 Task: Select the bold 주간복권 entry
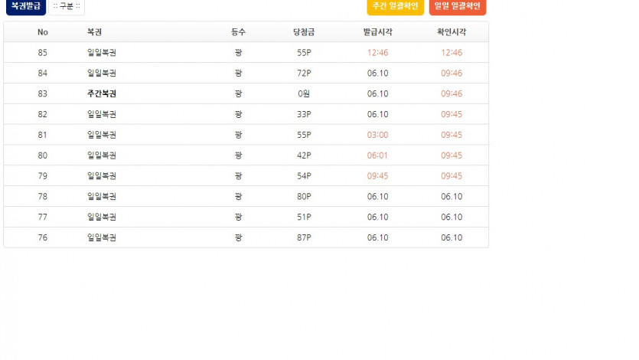pos(102,93)
